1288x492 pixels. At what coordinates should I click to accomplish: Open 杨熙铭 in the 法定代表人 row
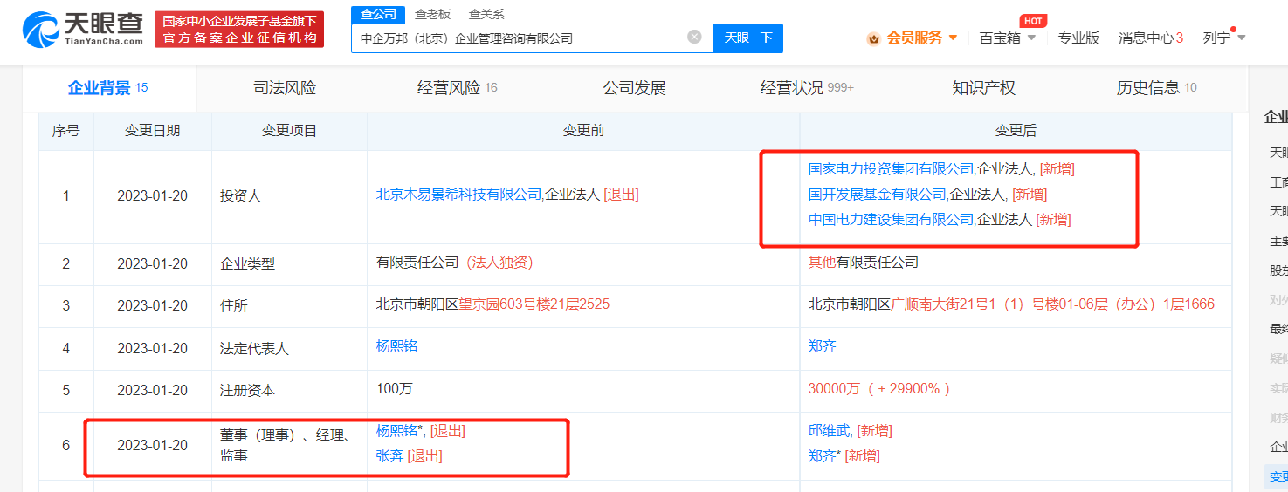pos(396,346)
